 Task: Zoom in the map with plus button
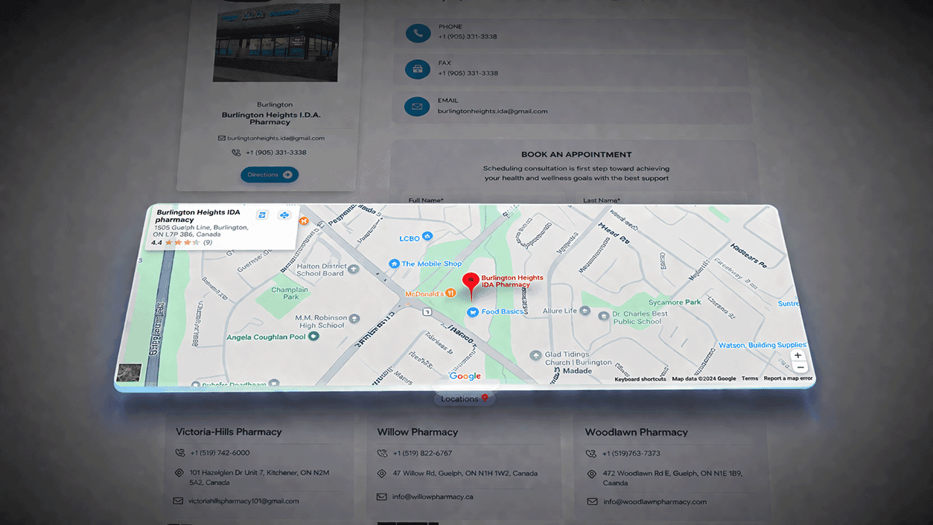(x=798, y=356)
